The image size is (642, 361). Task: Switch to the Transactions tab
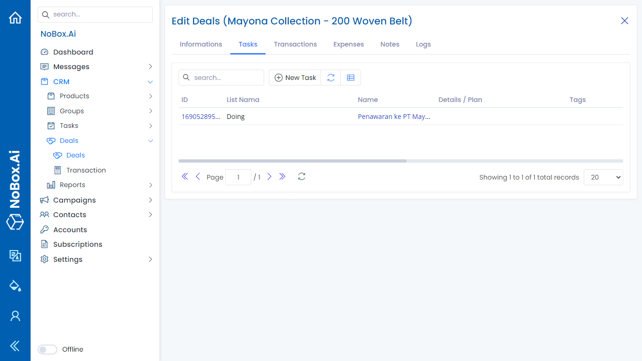click(x=295, y=44)
